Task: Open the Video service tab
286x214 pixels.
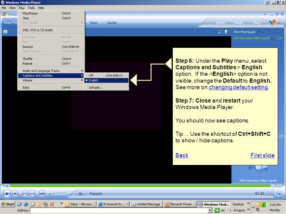Action: [257, 23]
